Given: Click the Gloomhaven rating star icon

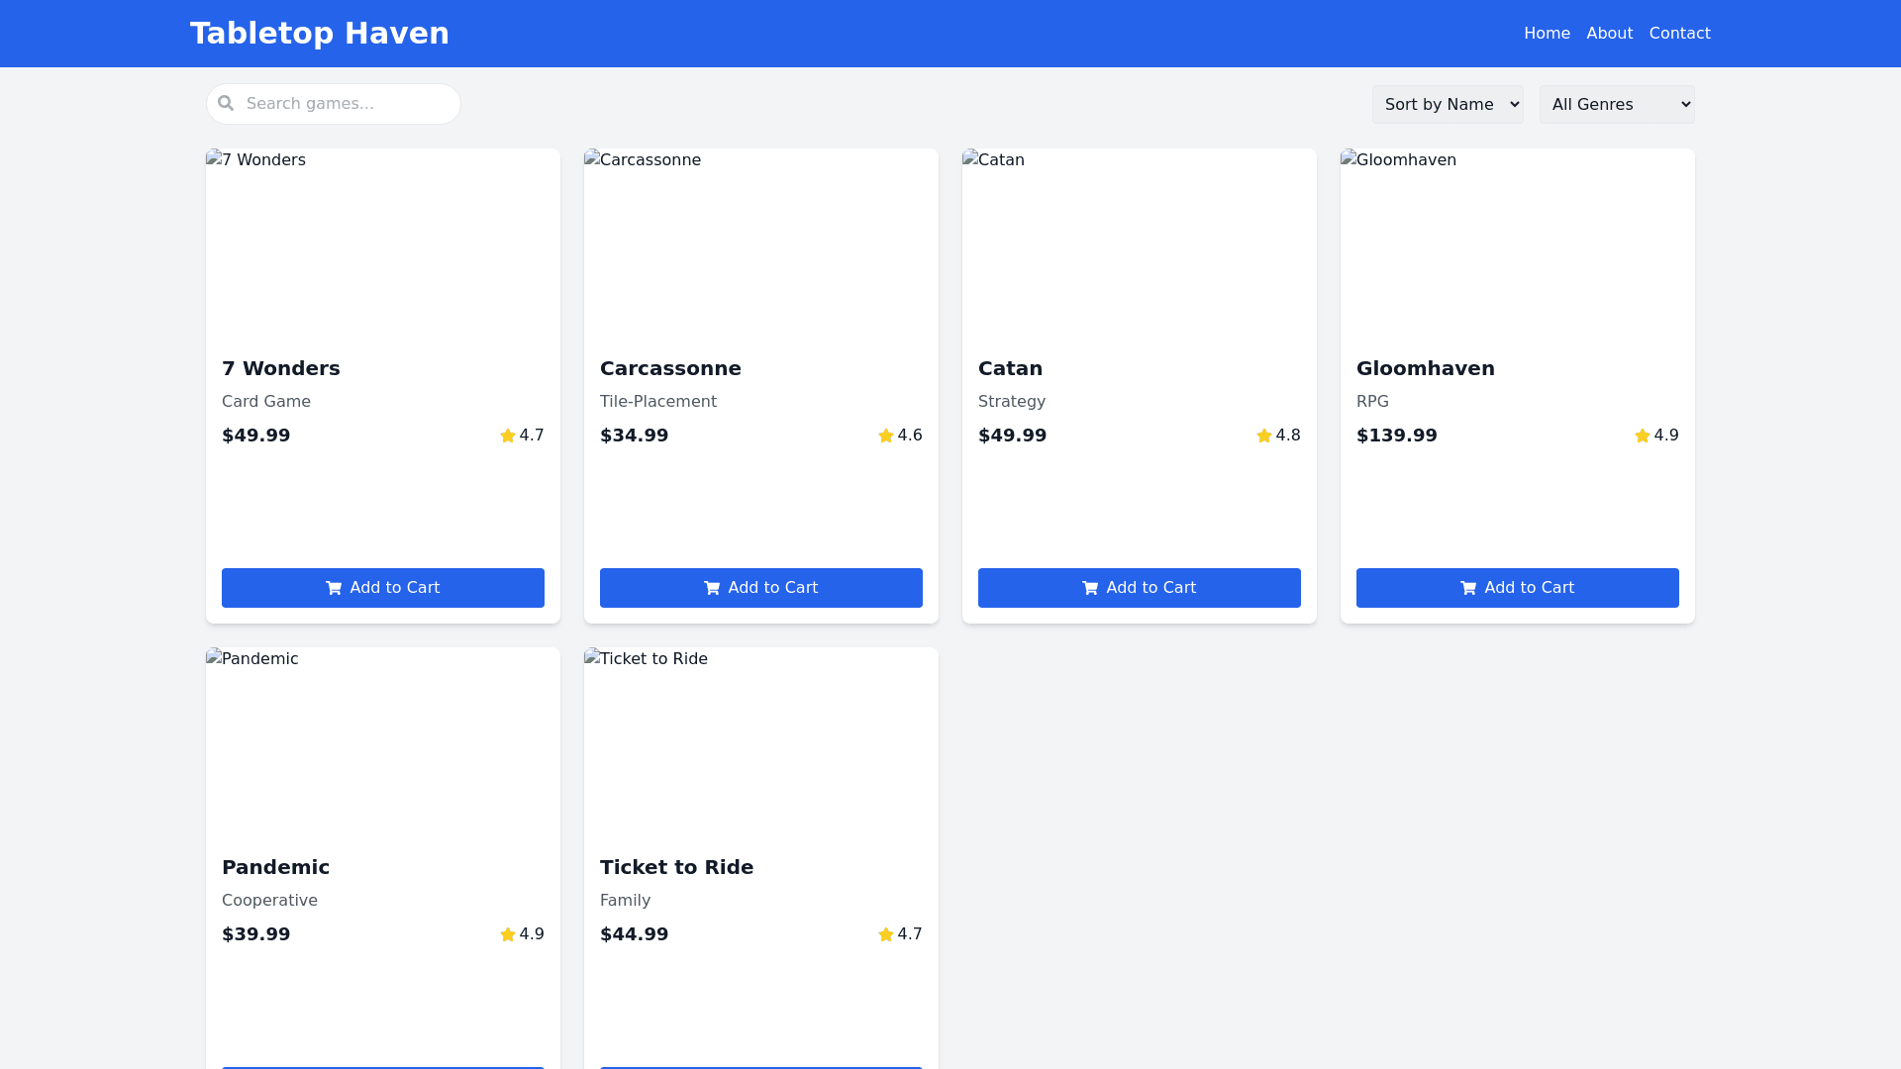Looking at the screenshot, I should [1643, 437].
